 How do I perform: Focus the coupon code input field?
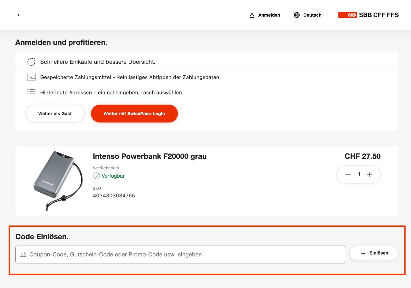(180, 255)
